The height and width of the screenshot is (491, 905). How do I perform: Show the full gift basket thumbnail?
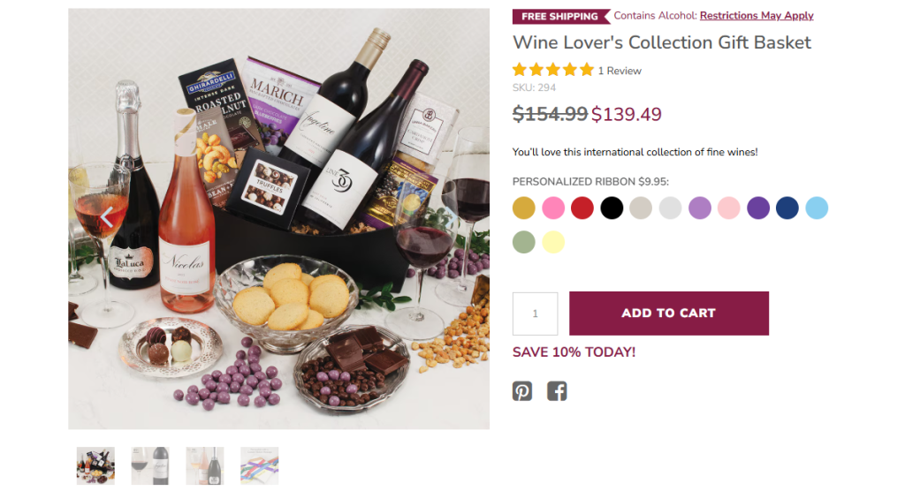[95, 465]
